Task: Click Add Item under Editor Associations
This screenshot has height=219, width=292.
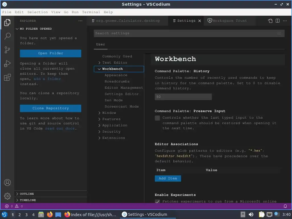Action: coord(168,179)
